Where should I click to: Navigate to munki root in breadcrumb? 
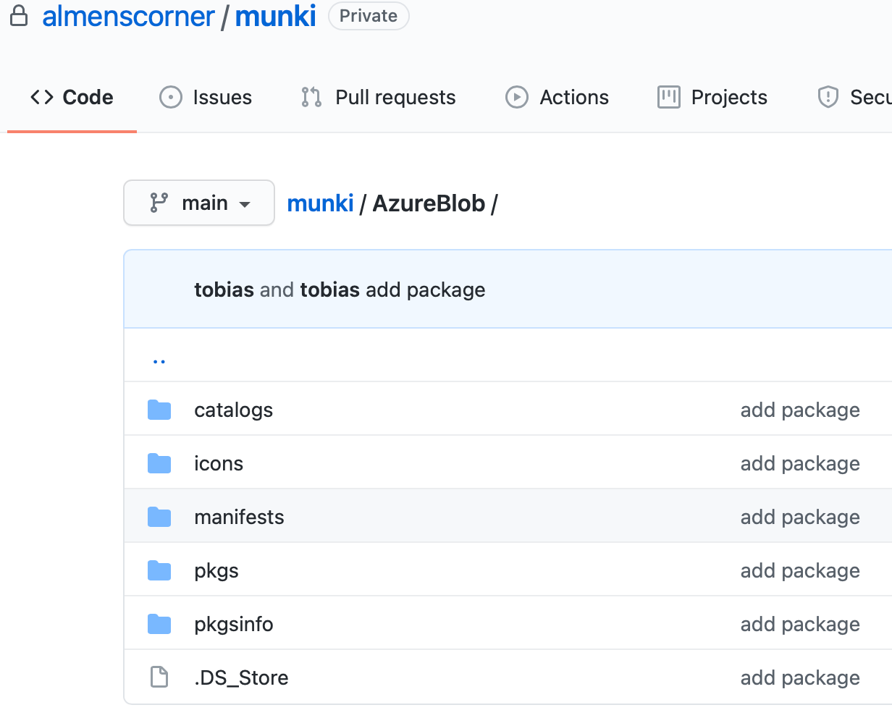tap(320, 203)
